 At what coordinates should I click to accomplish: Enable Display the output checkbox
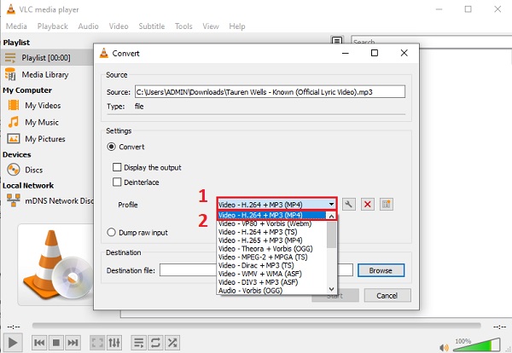(x=117, y=167)
